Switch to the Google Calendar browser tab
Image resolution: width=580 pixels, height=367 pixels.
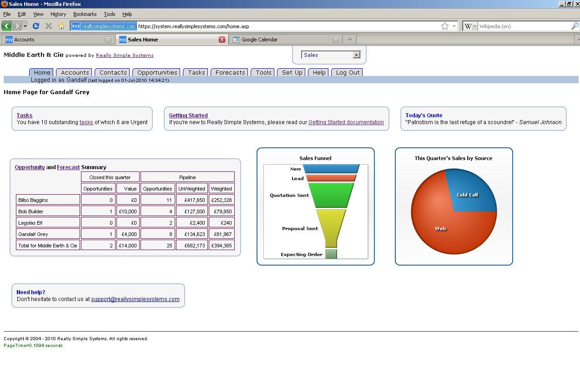[285, 40]
